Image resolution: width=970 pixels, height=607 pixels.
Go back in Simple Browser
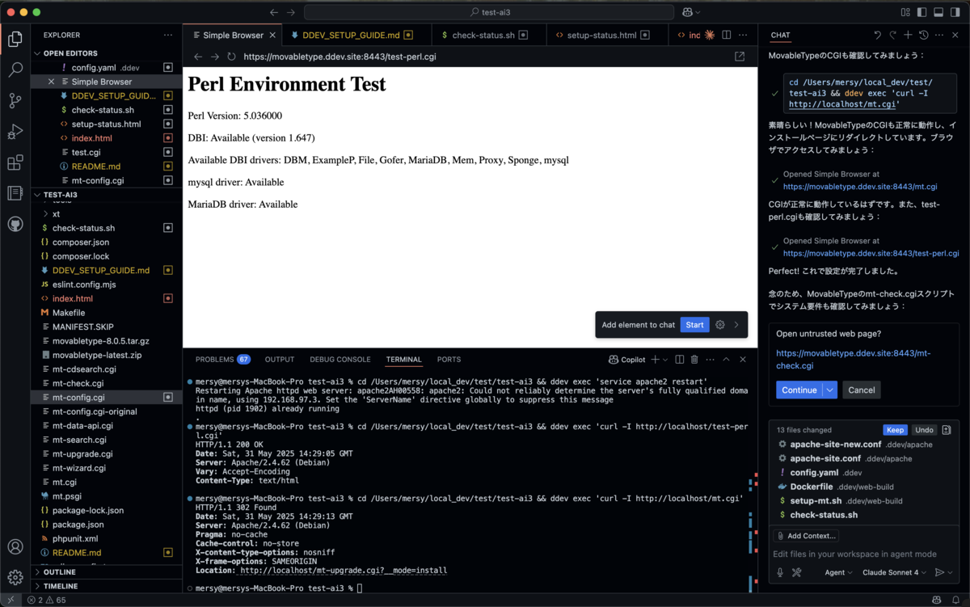[x=196, y=57]
